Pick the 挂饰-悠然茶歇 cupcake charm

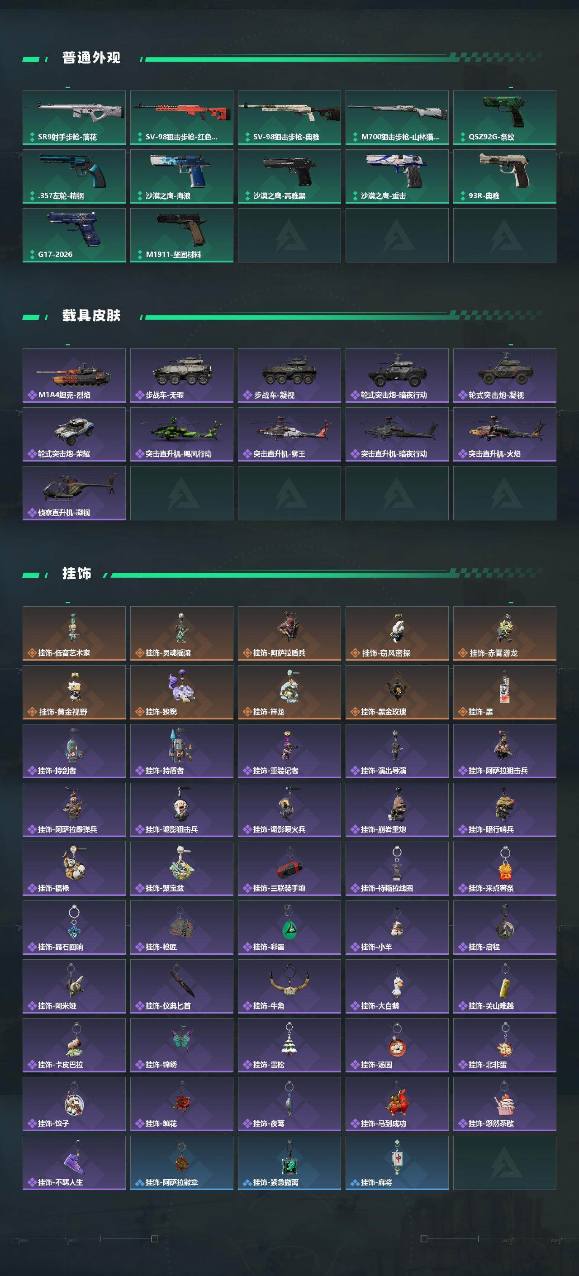(505, 1105)
